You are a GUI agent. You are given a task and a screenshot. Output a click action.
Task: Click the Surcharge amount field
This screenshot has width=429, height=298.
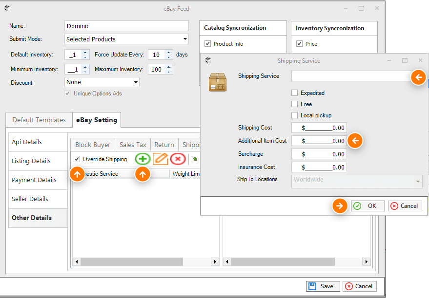point(319,154)
